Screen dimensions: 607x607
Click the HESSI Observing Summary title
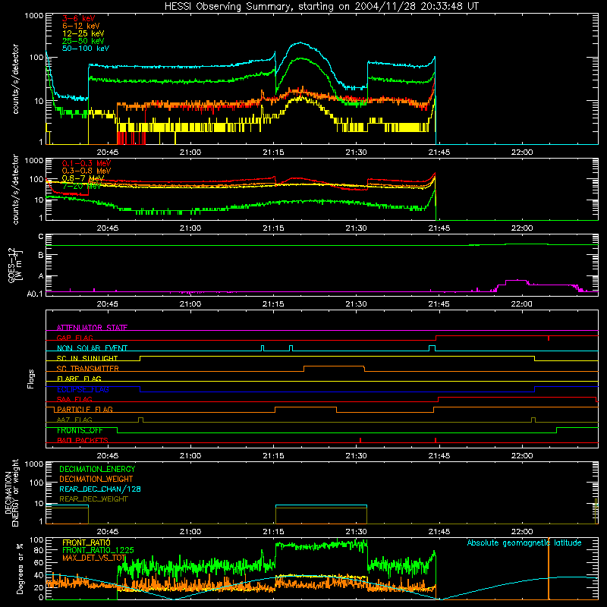(x=321, y=6)
